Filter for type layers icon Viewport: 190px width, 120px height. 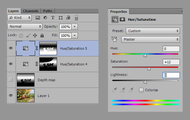coord(53,18)
